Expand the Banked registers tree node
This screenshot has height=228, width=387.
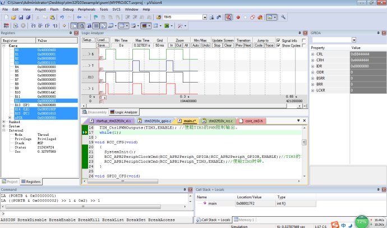pos(4,121)
